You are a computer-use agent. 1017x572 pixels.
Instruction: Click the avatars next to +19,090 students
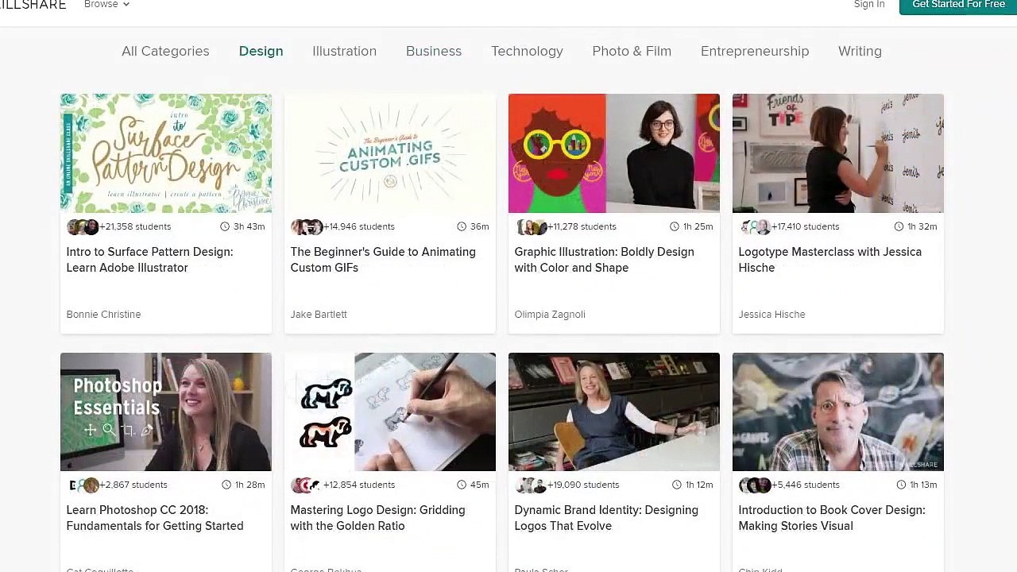tap(531, 485)
